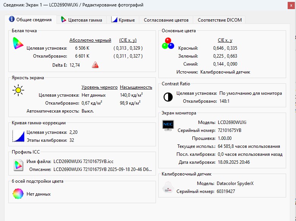Click the ICC file name LCD2690WUXi 72101675YB.icc

pyautogui.click(x=83, y=161)
